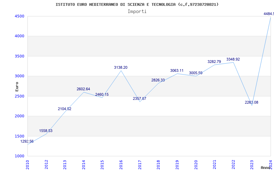The image size is (274, 171).
Task: Click x-axis year 2010
Action: pos(27,165)
